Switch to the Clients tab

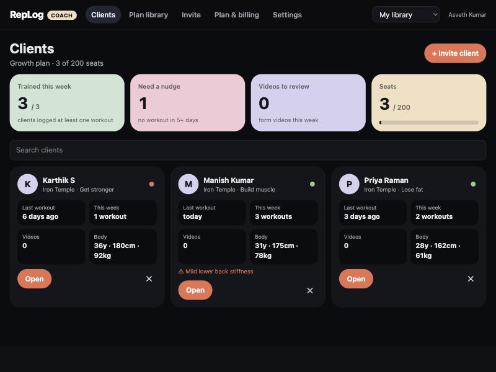tap(103, 15)
